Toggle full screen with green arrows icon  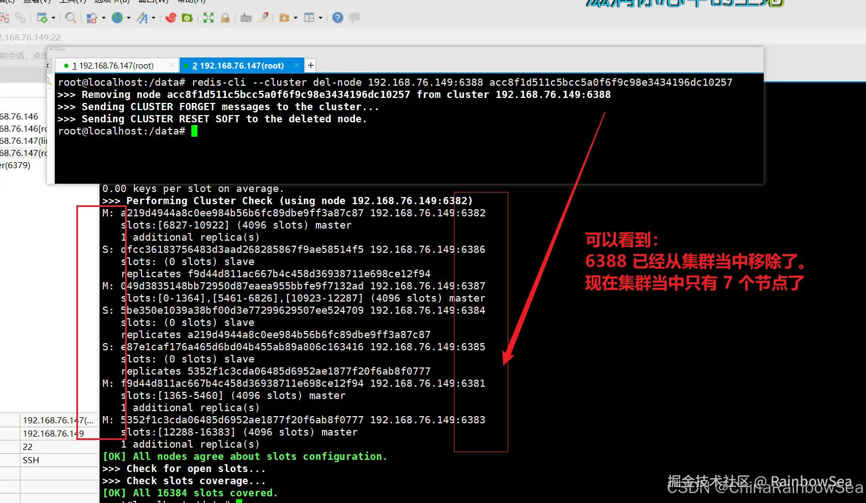coord(208,18)
